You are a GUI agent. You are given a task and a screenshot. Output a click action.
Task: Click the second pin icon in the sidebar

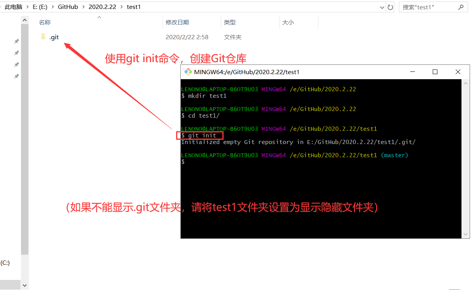[16, 53]
